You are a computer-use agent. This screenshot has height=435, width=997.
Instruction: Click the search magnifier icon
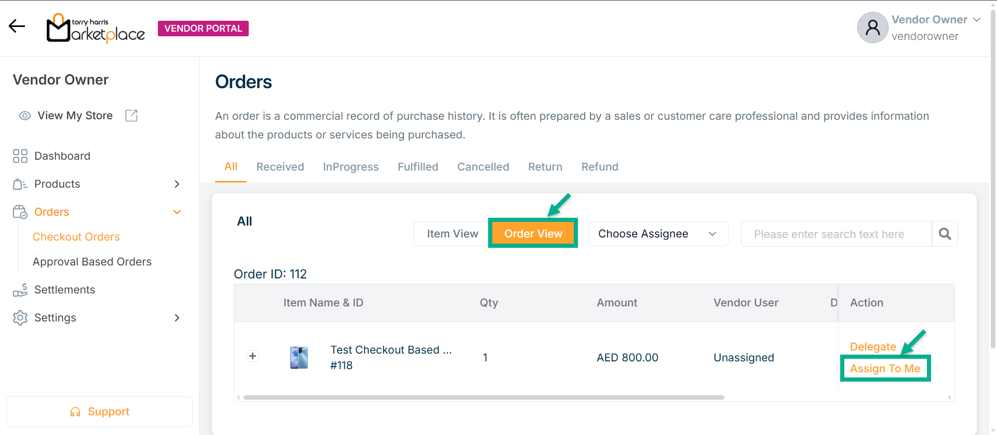945,234
